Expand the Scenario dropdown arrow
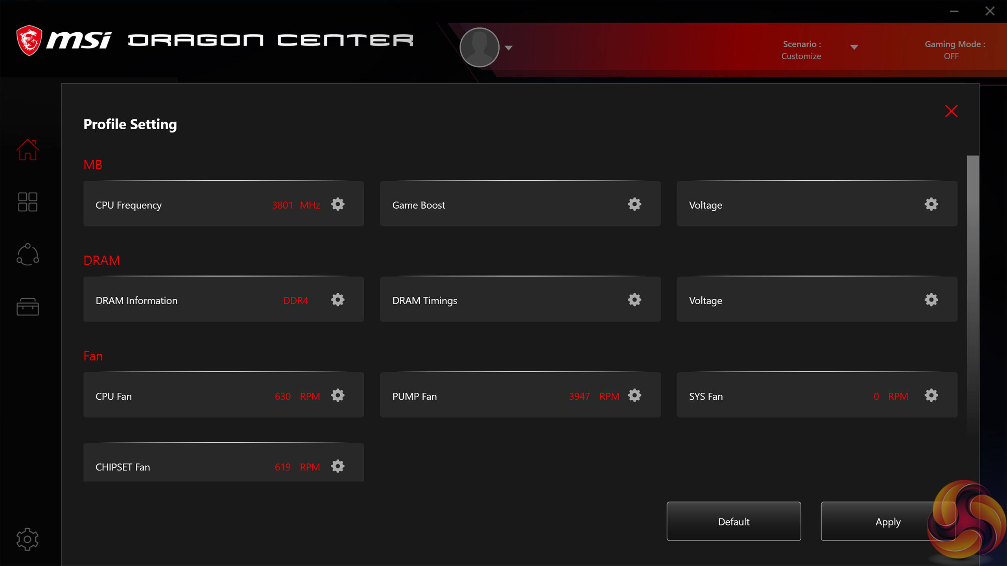Image resolution: width=1007 pixels, height=566 pixels. pyautogui.click(x=854, y=48)
